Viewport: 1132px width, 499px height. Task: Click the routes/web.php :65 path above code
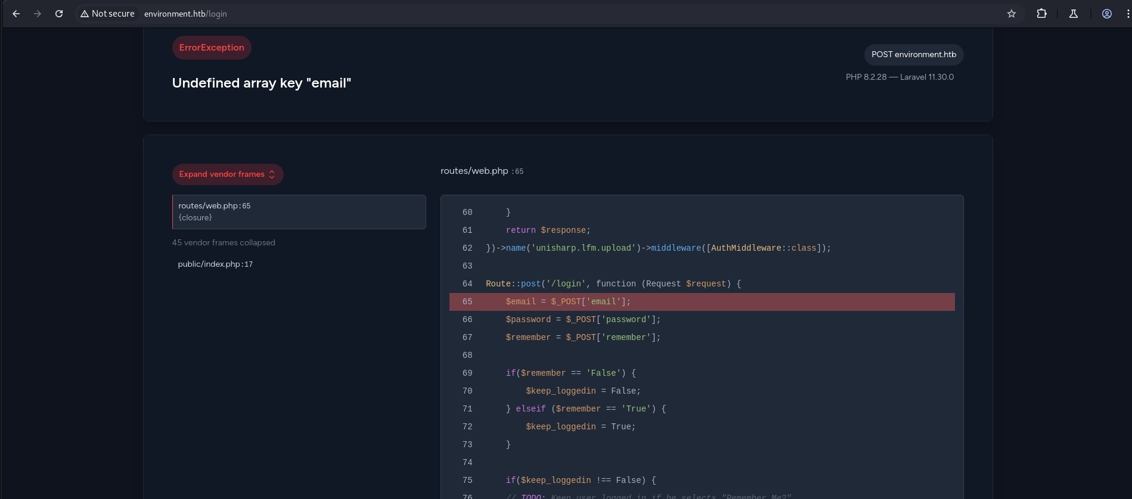pyautogui.click(x=482, y=171)
